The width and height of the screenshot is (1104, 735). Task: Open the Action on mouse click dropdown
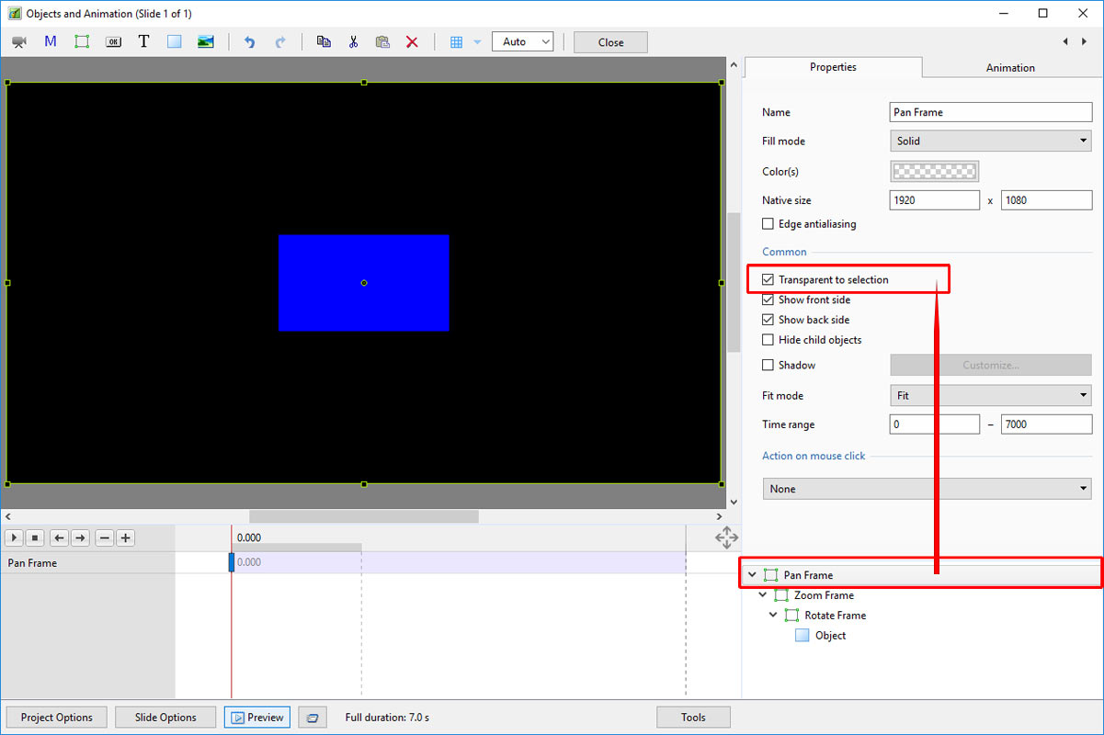(x=927, y=489)
